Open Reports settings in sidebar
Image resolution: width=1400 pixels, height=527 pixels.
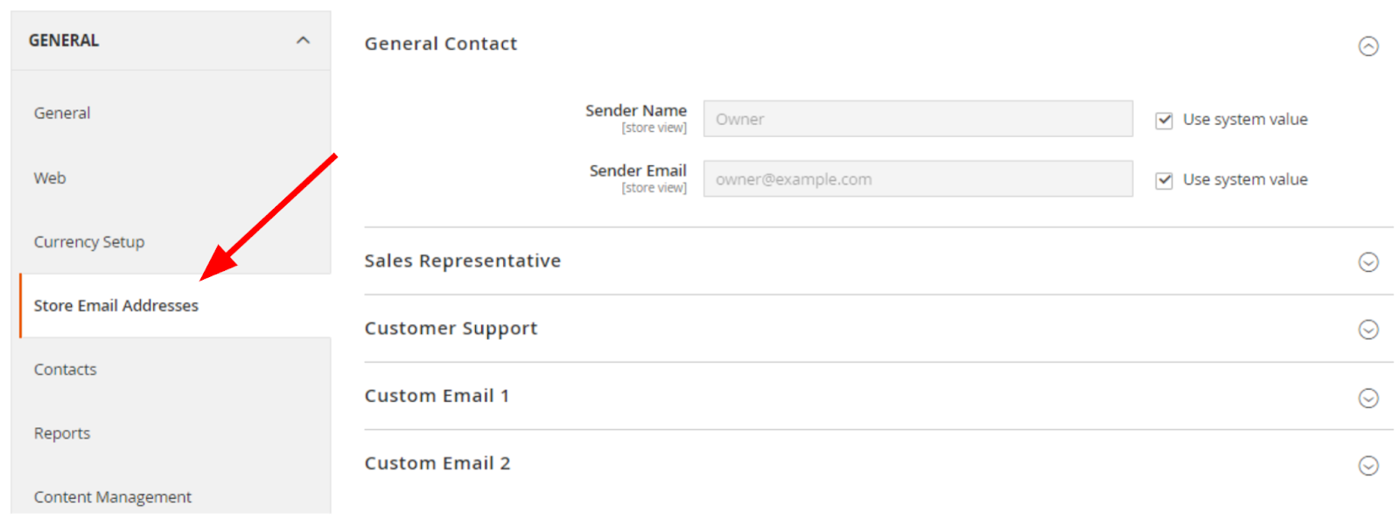pyautogui.click(x=62, y=433)
